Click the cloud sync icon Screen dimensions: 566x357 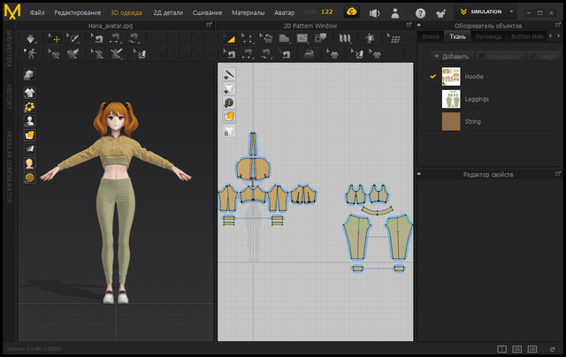[351, 13]
